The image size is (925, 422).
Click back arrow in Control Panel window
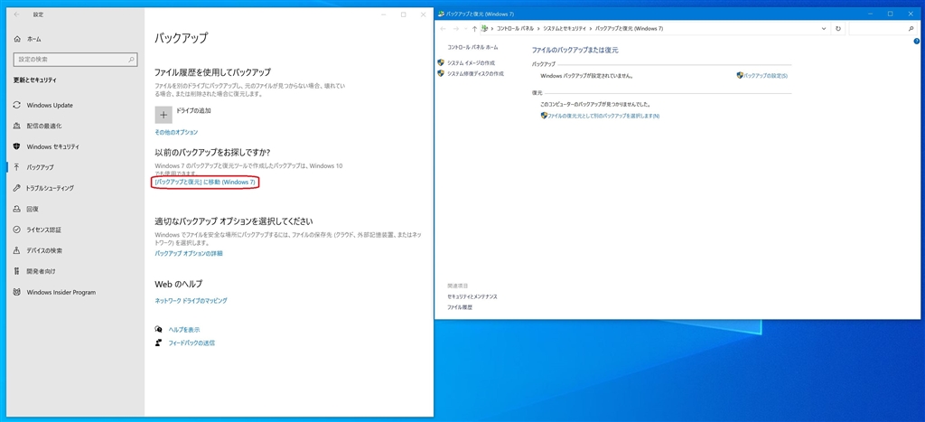coord(444,28)
